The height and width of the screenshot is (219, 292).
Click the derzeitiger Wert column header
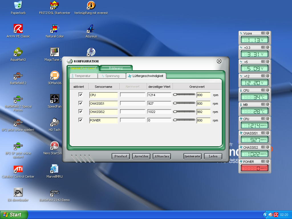[159, 87]
